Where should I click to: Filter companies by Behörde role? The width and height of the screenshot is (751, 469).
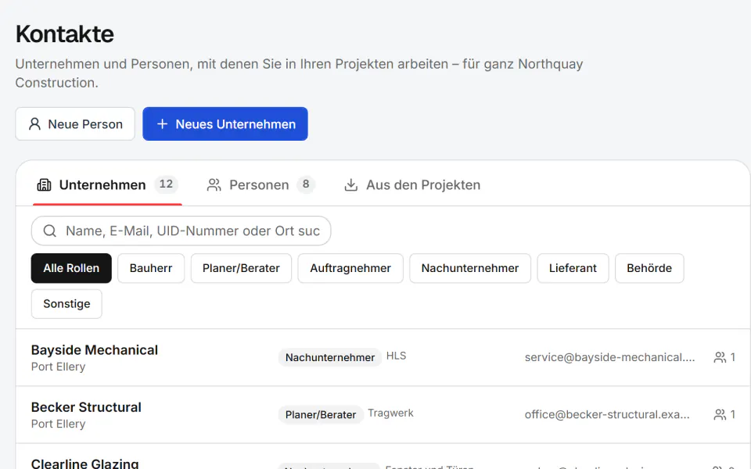click(x=649, y=268)
